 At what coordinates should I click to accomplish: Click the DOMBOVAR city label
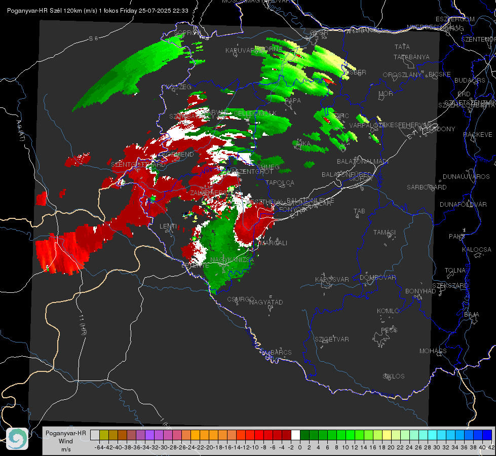point(378,278)
